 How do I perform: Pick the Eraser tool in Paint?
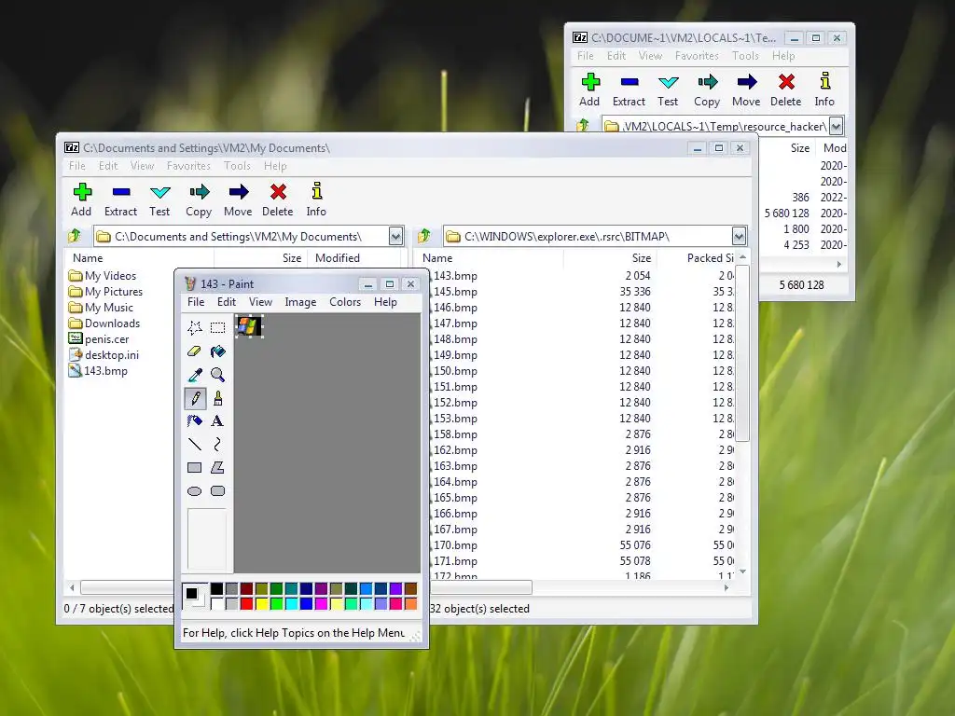(x=195, y=351)
